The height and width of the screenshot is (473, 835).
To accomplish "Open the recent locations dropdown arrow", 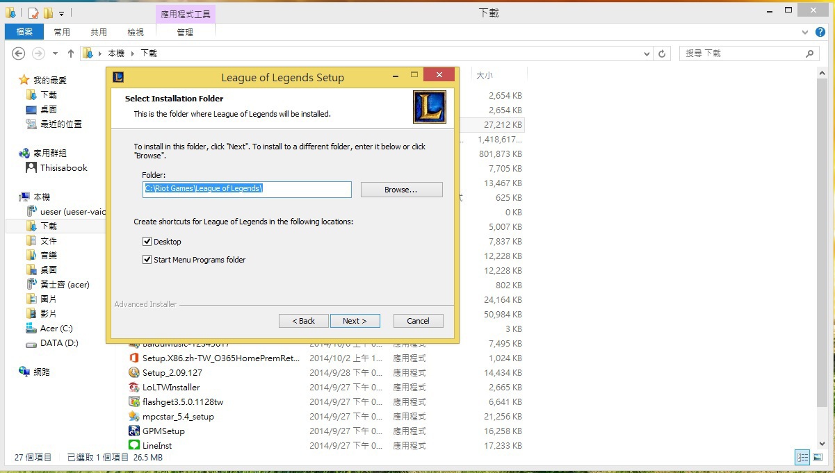I will coord(56,53).
